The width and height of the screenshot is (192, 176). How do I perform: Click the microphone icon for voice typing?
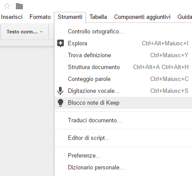(60, 91)
